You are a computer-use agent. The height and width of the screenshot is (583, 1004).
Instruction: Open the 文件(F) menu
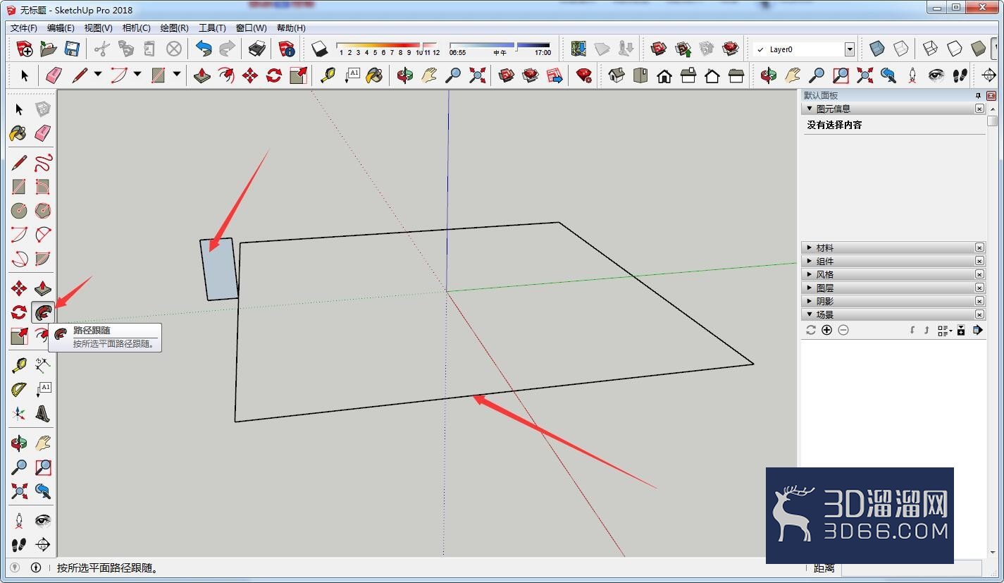pyautogui.click(x=24, y=28)
